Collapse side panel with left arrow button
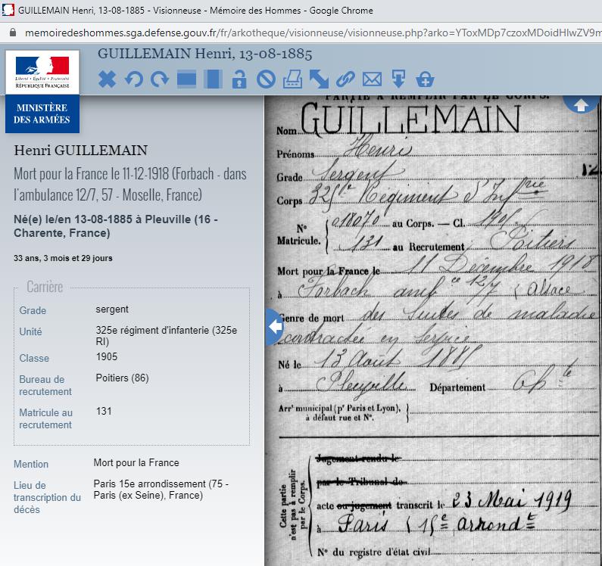 pyautogui.click(x=274, y=327)
